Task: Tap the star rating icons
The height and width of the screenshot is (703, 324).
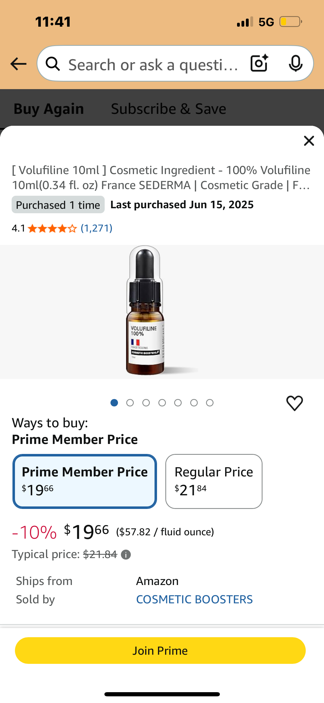Action: point(52,229)
